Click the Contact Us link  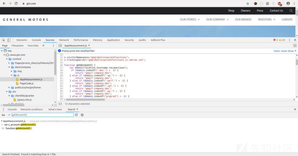pos(276,11)
